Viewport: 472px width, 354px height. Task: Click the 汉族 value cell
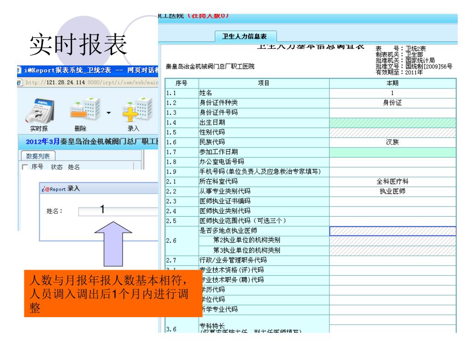[x=393, y=142]
